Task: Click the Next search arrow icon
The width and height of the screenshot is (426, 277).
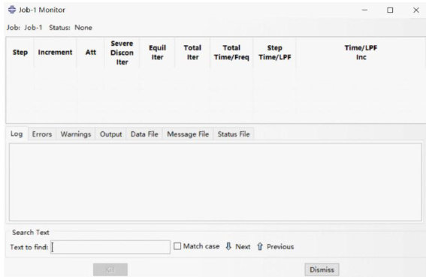Action: coord(228,246)
